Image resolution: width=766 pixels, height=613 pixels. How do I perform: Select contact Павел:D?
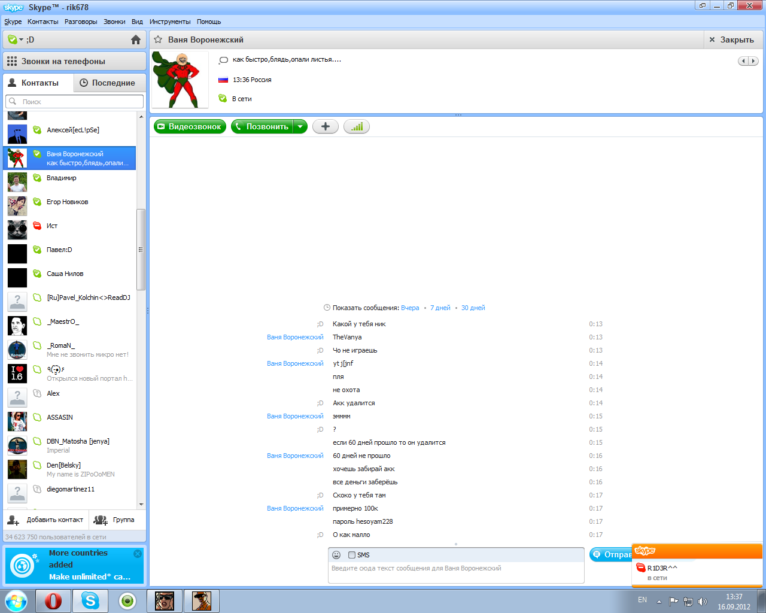[x=70, y=254]
